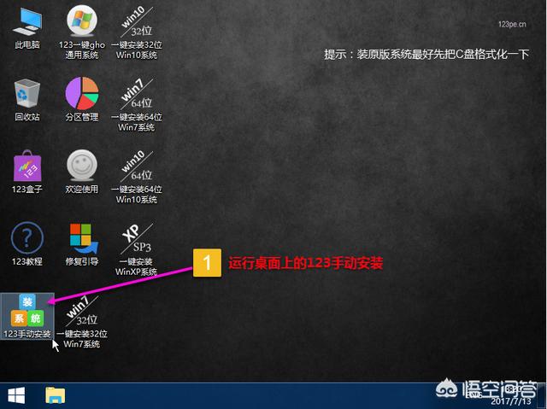The width and height of the screenshot is (547, 409).
Task: Open the 123教程 tutorial icon
Action: (x=26, y=238)
